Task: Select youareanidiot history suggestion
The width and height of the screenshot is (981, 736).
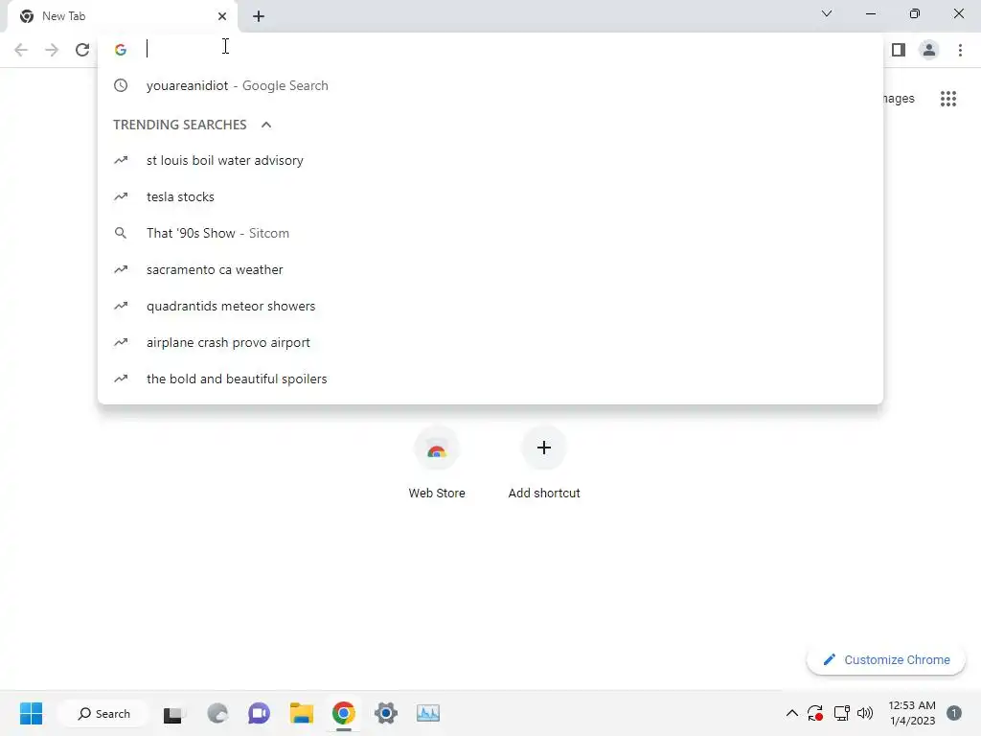Action: point(490,85)
